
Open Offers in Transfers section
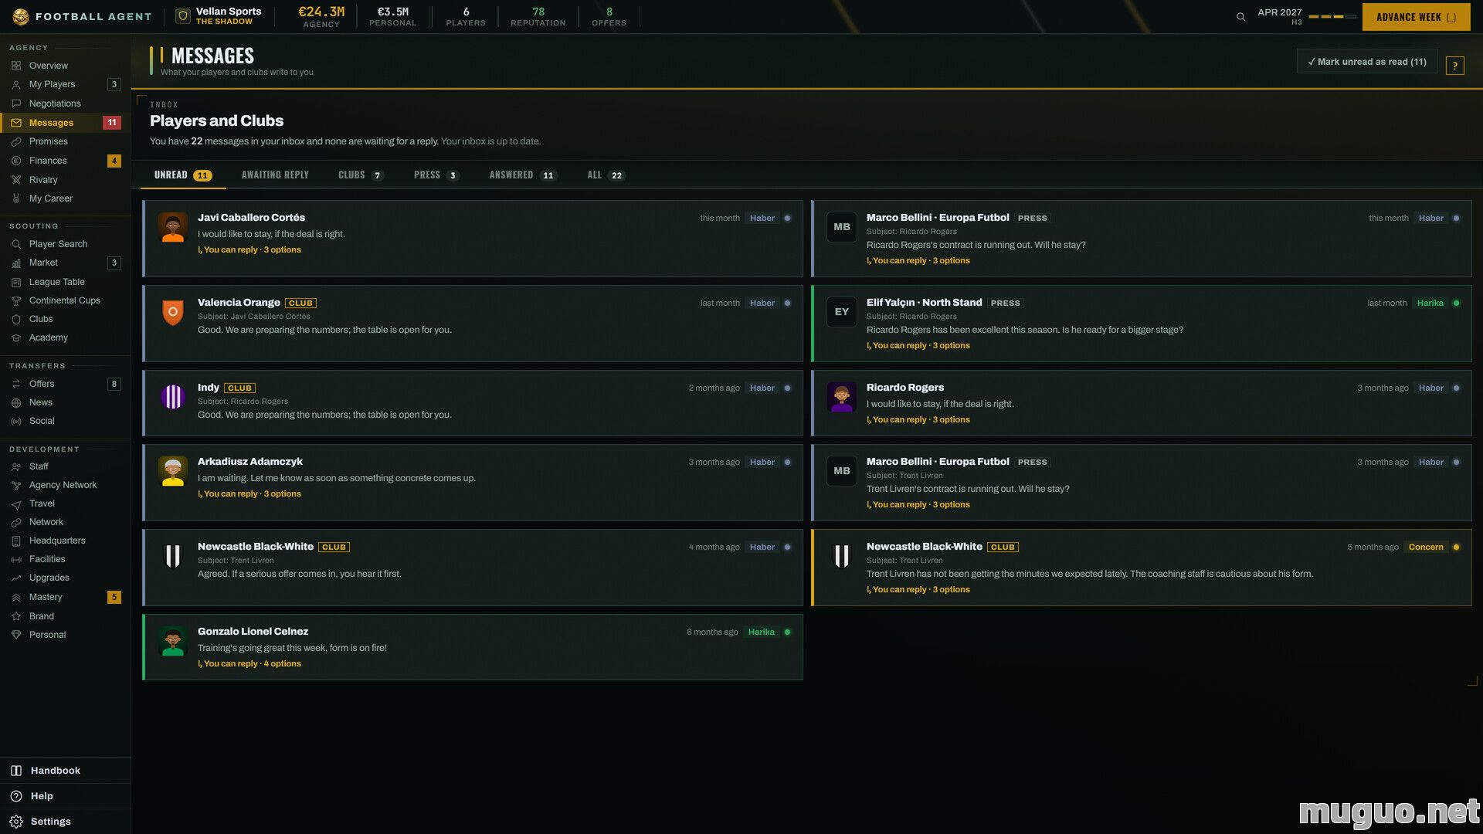[65, 384]
